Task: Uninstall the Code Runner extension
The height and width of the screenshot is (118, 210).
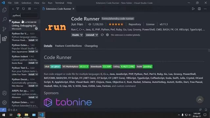Action: [90, 35]
